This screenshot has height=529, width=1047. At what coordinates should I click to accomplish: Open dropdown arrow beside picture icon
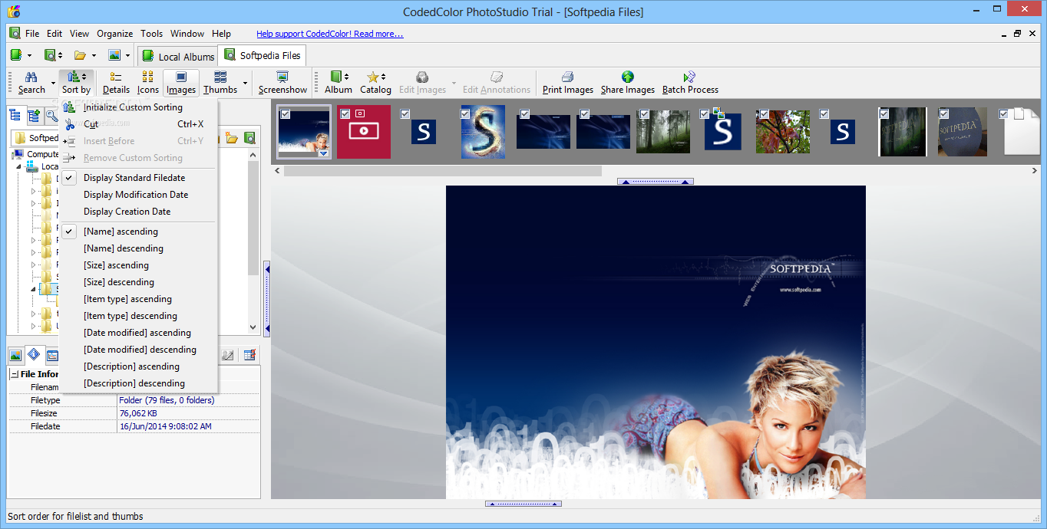coord(127,55)
